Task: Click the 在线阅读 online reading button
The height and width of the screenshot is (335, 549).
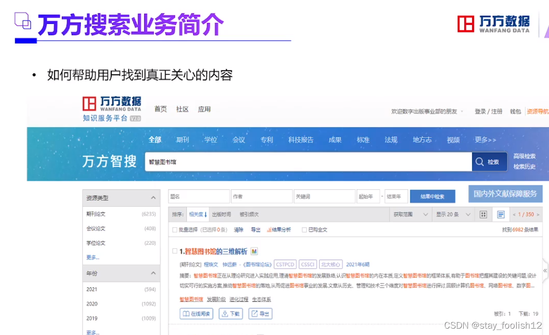Action: tap(197, 313)
